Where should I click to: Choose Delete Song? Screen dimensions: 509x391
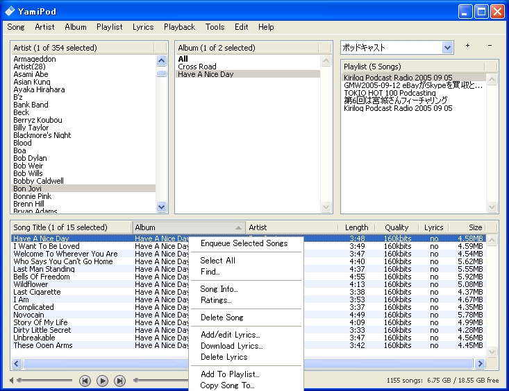pos(246,318)
